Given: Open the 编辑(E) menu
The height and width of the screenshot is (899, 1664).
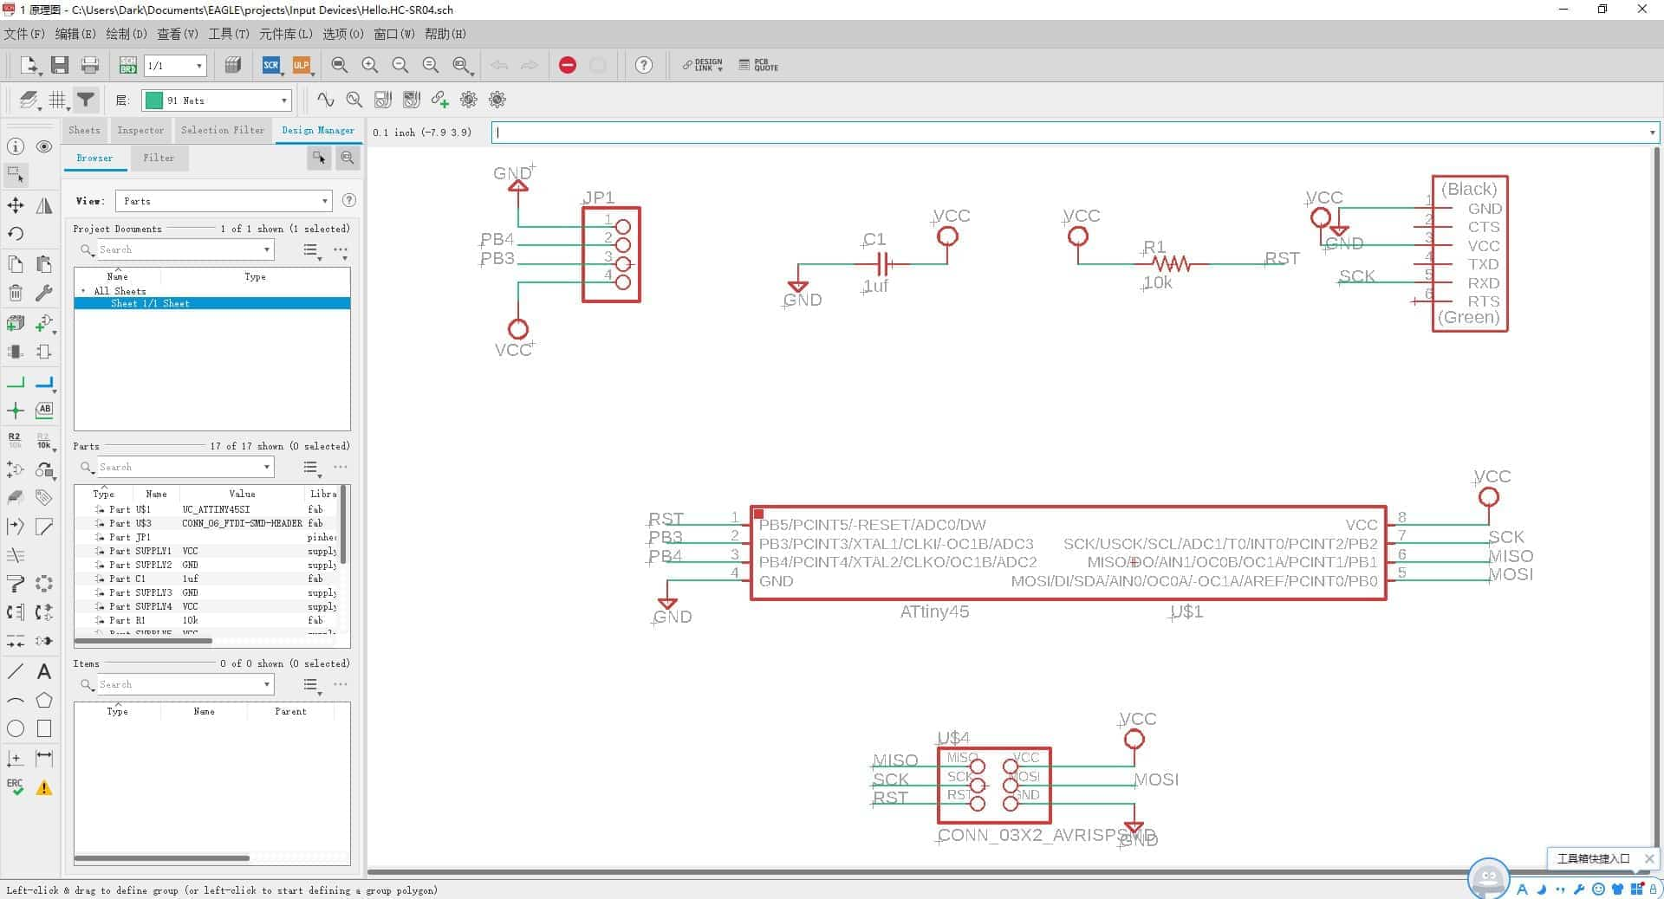Looking at the screenshot, I should pos(75,34).
